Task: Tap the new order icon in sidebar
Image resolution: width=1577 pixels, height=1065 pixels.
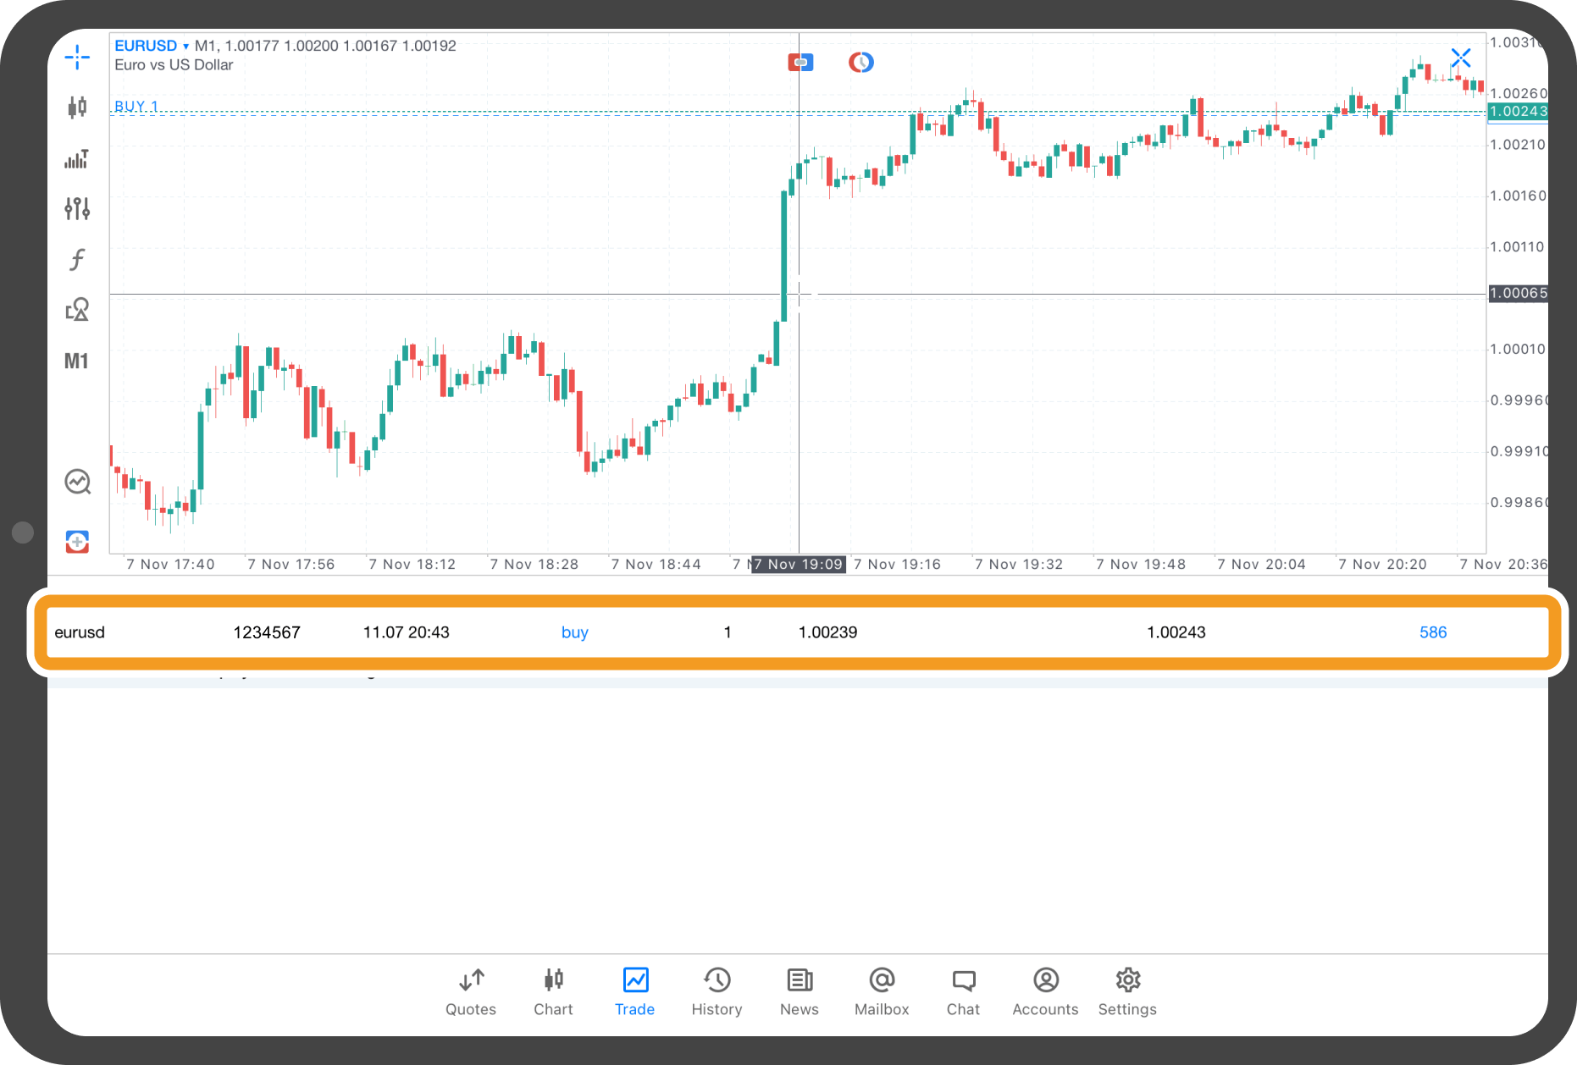Action: click(77, 541)
